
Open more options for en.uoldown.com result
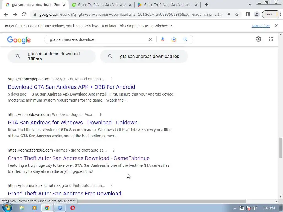[x=100, y=115]
